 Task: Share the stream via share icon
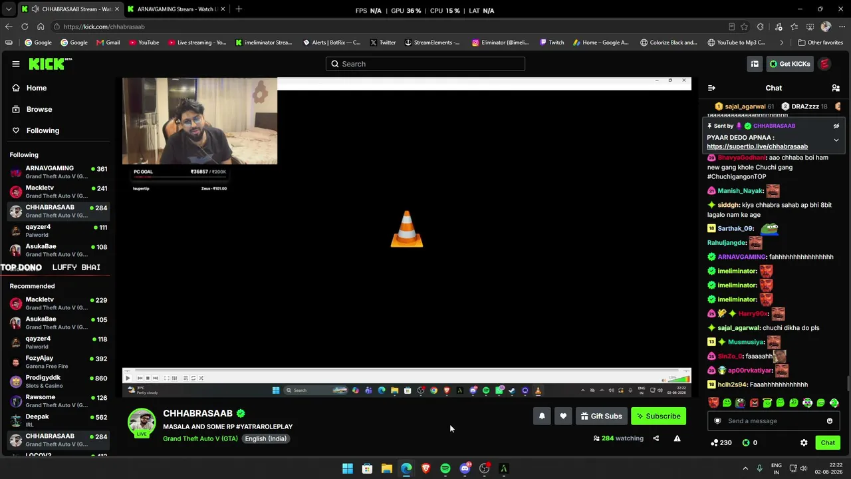click(656, 438)
